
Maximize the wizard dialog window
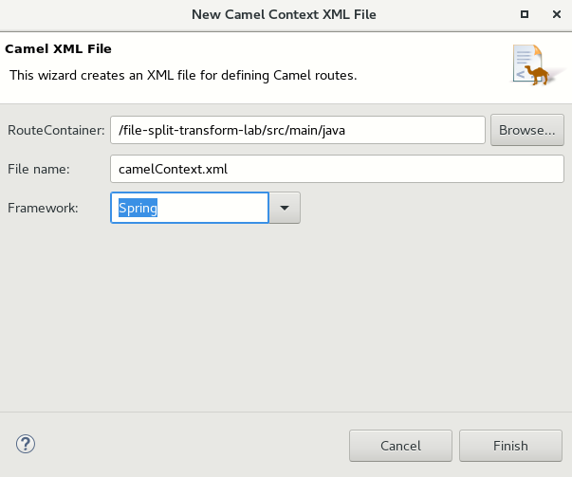click(525, 14)
